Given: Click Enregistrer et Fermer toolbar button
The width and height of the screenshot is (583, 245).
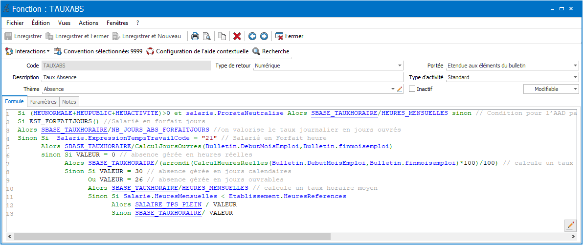Looking at the screenshot, I should pyautogui.click(x=77, y=37).
